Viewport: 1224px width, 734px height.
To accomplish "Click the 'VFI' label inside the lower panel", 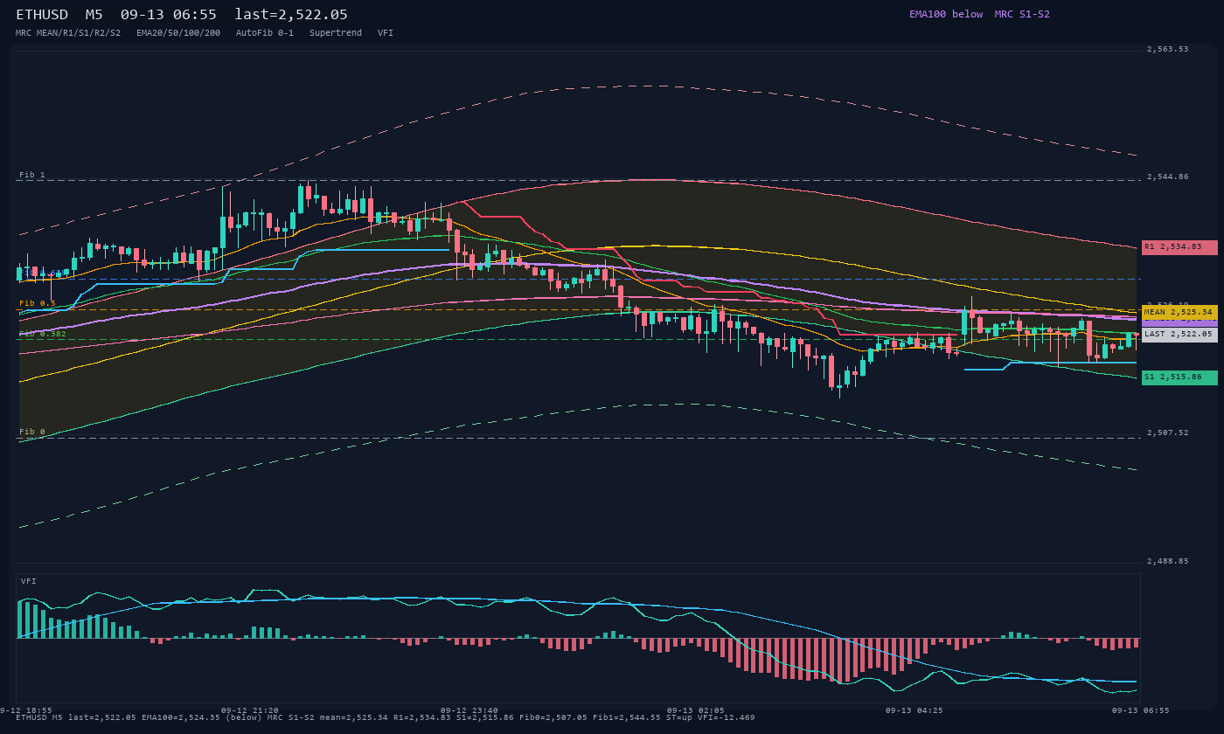I will (29, 581).
